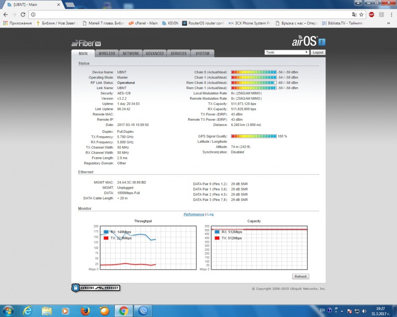Bookmark this page with the star icon
This screenshot has height=317, width=397.
pyautogui.click(x=361, y=15)
